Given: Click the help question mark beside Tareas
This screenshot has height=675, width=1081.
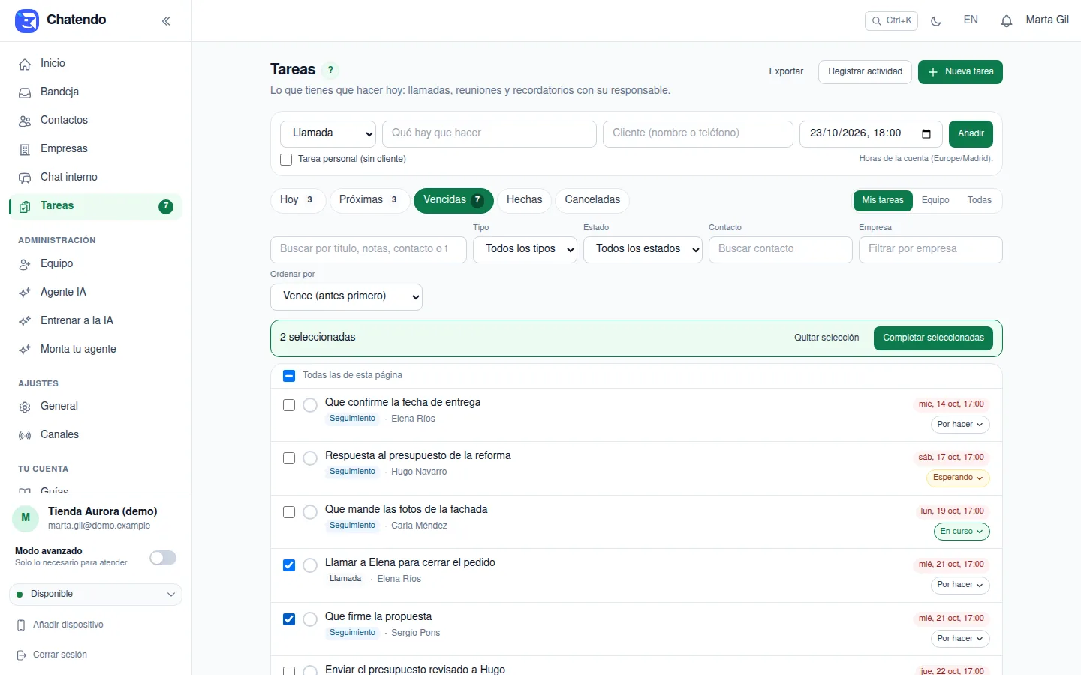Looking at the screenshot, I should [x=330, y=70].
